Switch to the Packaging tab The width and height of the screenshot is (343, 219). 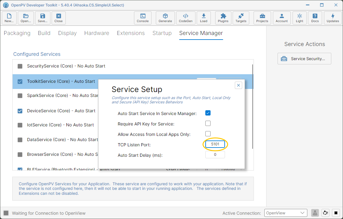click(x=17, y=33)
